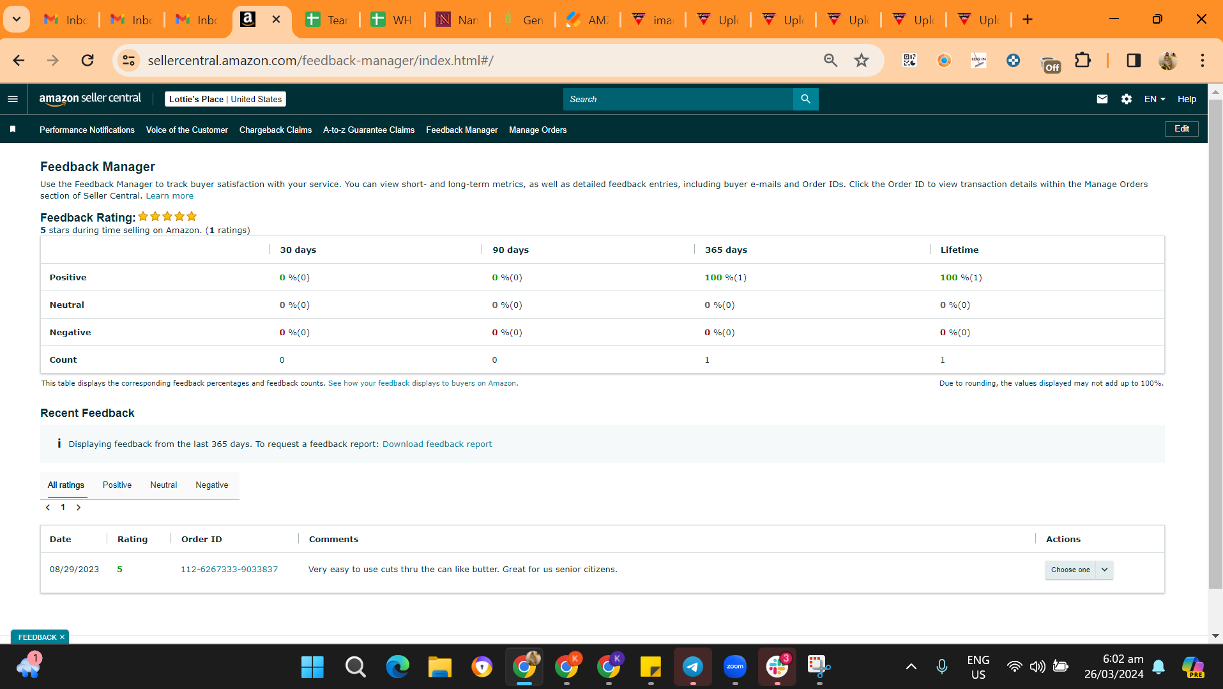This screenshot has height=689, width=1223.
Task: Click the Edit navigation button
Action: 1181,129
